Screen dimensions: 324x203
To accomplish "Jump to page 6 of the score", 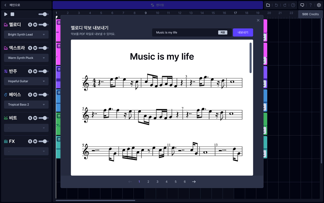I will pyautogui.click(x=184, y=182).
